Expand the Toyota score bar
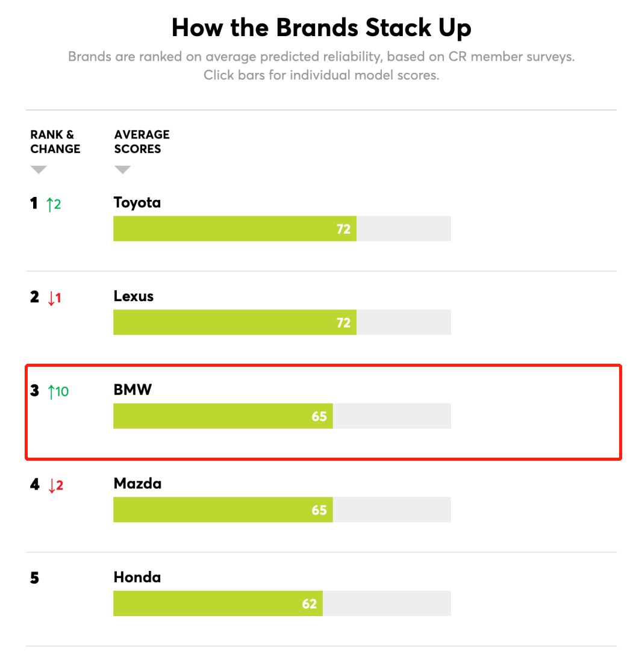 click(235, 229)
